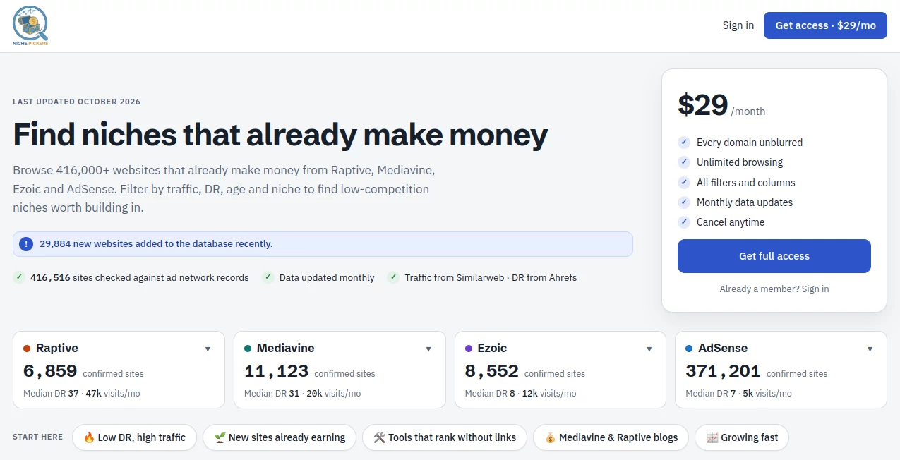Click checkmark beside All filters and columns

[x=683, y=182]
